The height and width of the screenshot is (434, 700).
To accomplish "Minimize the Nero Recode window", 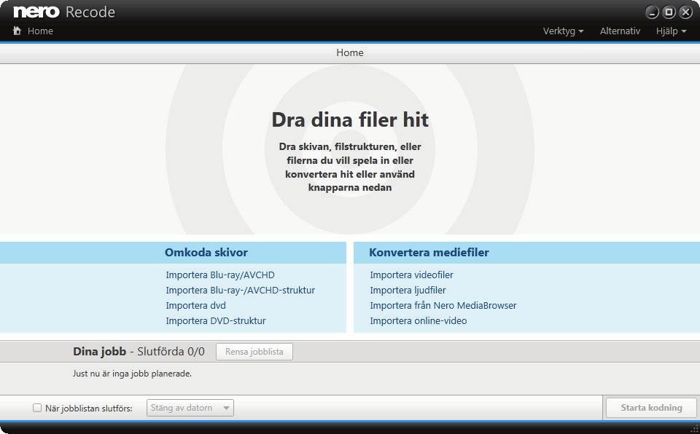I will pyautogui.click(x=652, y=12).
